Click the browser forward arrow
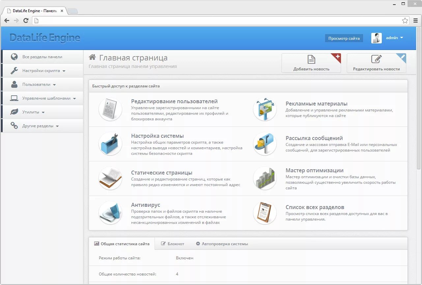Screen dimensions: 422x285 [16, 21]
